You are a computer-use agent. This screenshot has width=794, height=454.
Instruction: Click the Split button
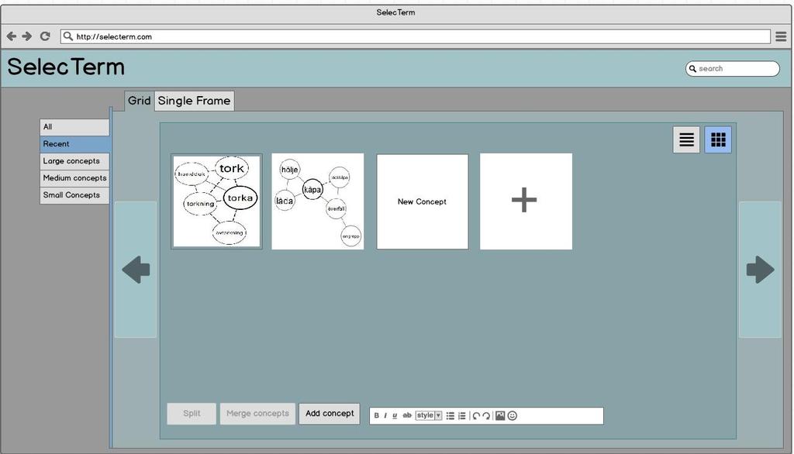coord(192,414)
